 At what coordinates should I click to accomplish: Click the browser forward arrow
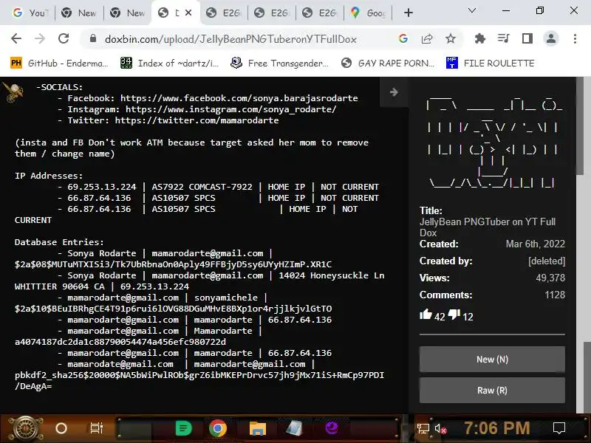[x=40, y=38]
